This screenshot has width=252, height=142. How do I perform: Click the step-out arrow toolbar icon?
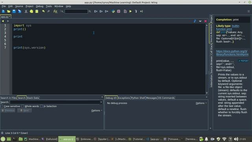[141, 11]
